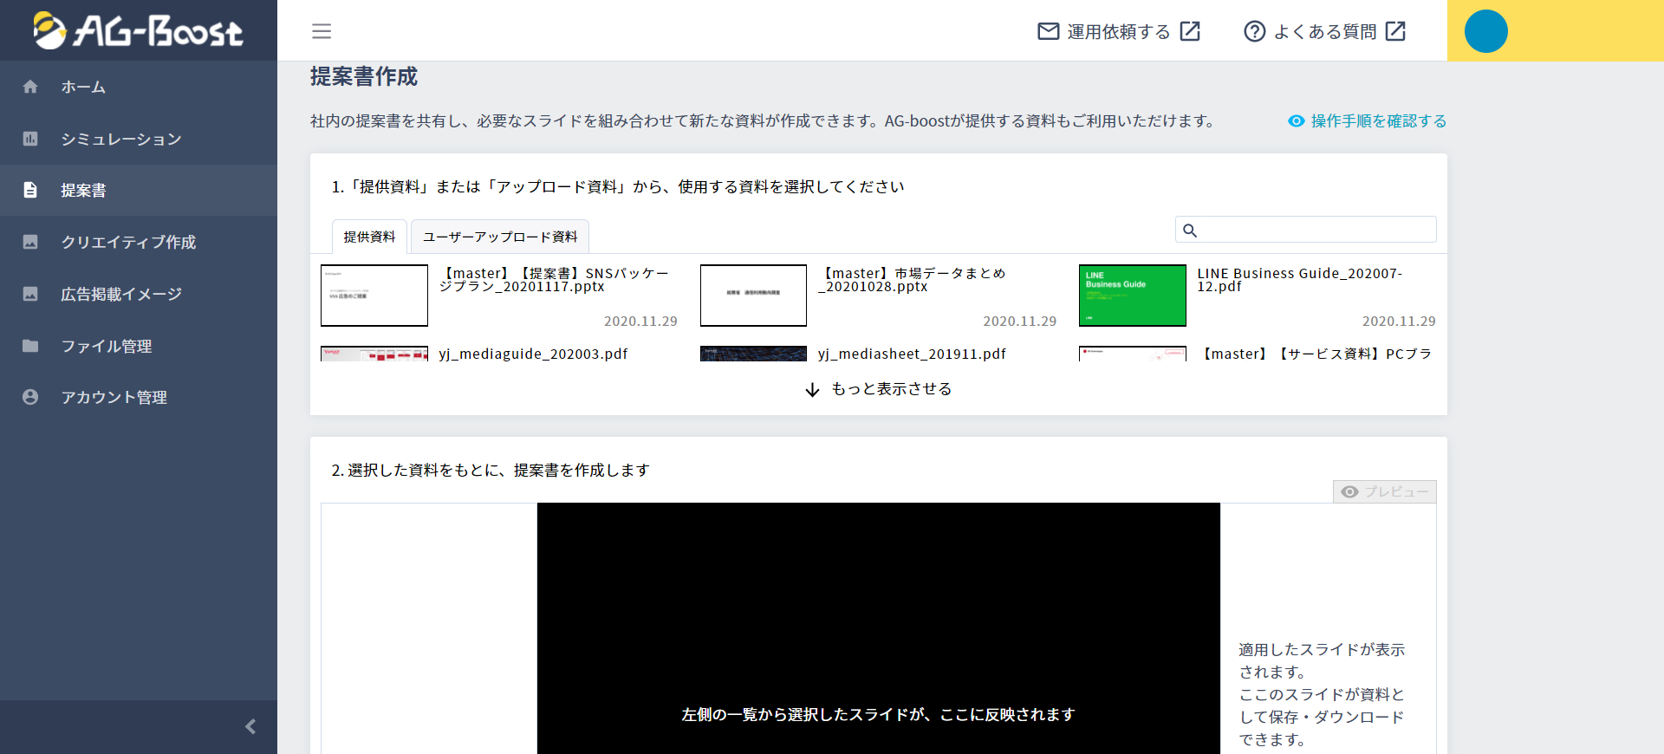The width and height of the screenshot is (1664, 754).
Task: Click the ファイル管理 folder icon
Action: (30, 346)
